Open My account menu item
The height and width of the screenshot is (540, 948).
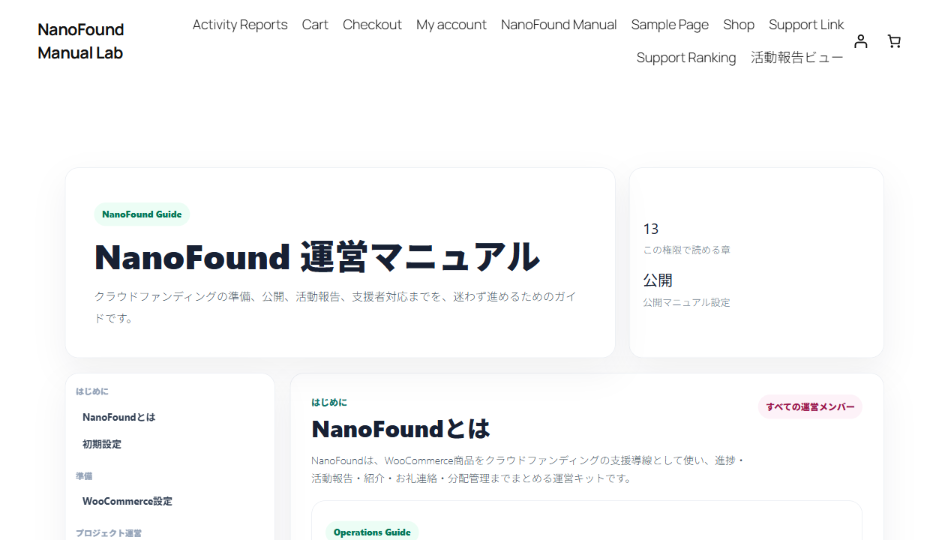(x=451, y=25)
